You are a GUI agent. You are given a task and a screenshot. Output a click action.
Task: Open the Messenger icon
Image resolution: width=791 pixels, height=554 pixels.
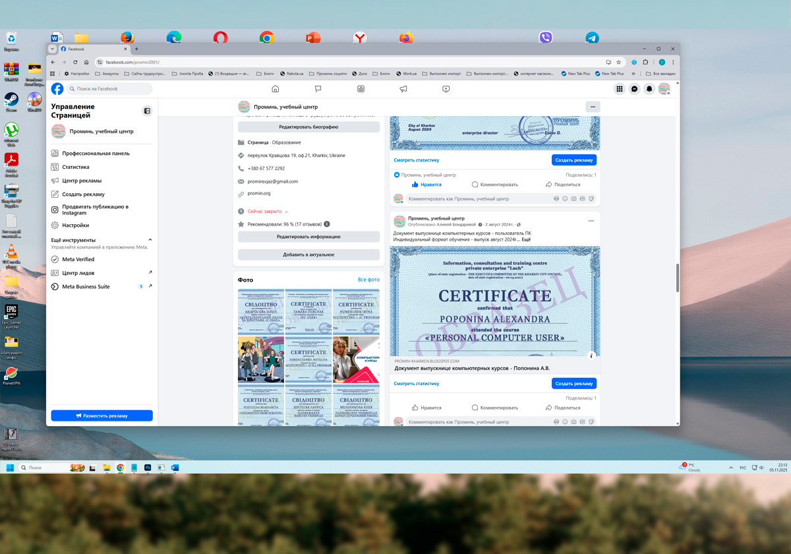pos(635,89)
